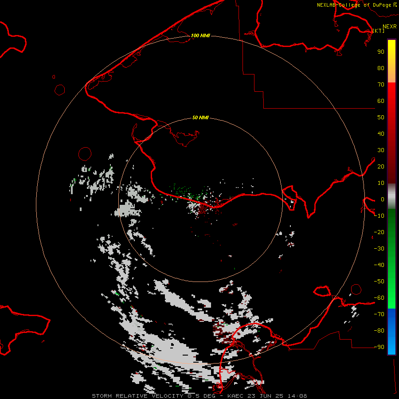399x399 pixels.
Task: Click the -10 knot scale value
Action: [379, 216]
